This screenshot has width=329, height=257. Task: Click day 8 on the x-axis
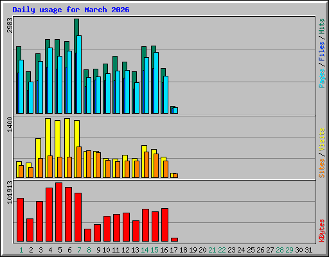(89, 250)
